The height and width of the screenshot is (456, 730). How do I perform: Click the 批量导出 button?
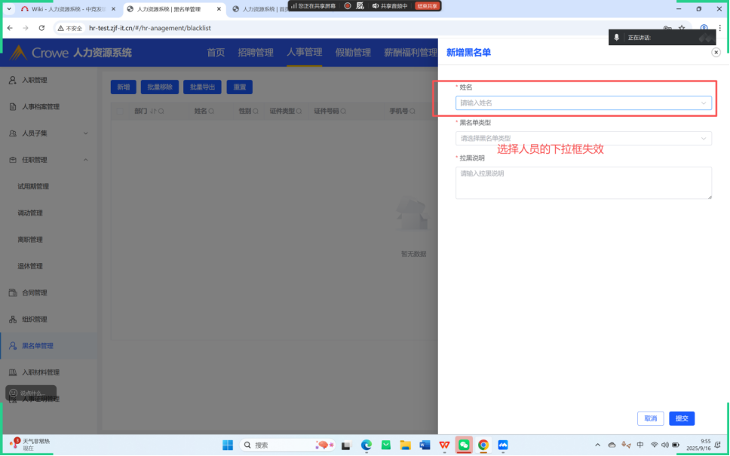(202, 87)
